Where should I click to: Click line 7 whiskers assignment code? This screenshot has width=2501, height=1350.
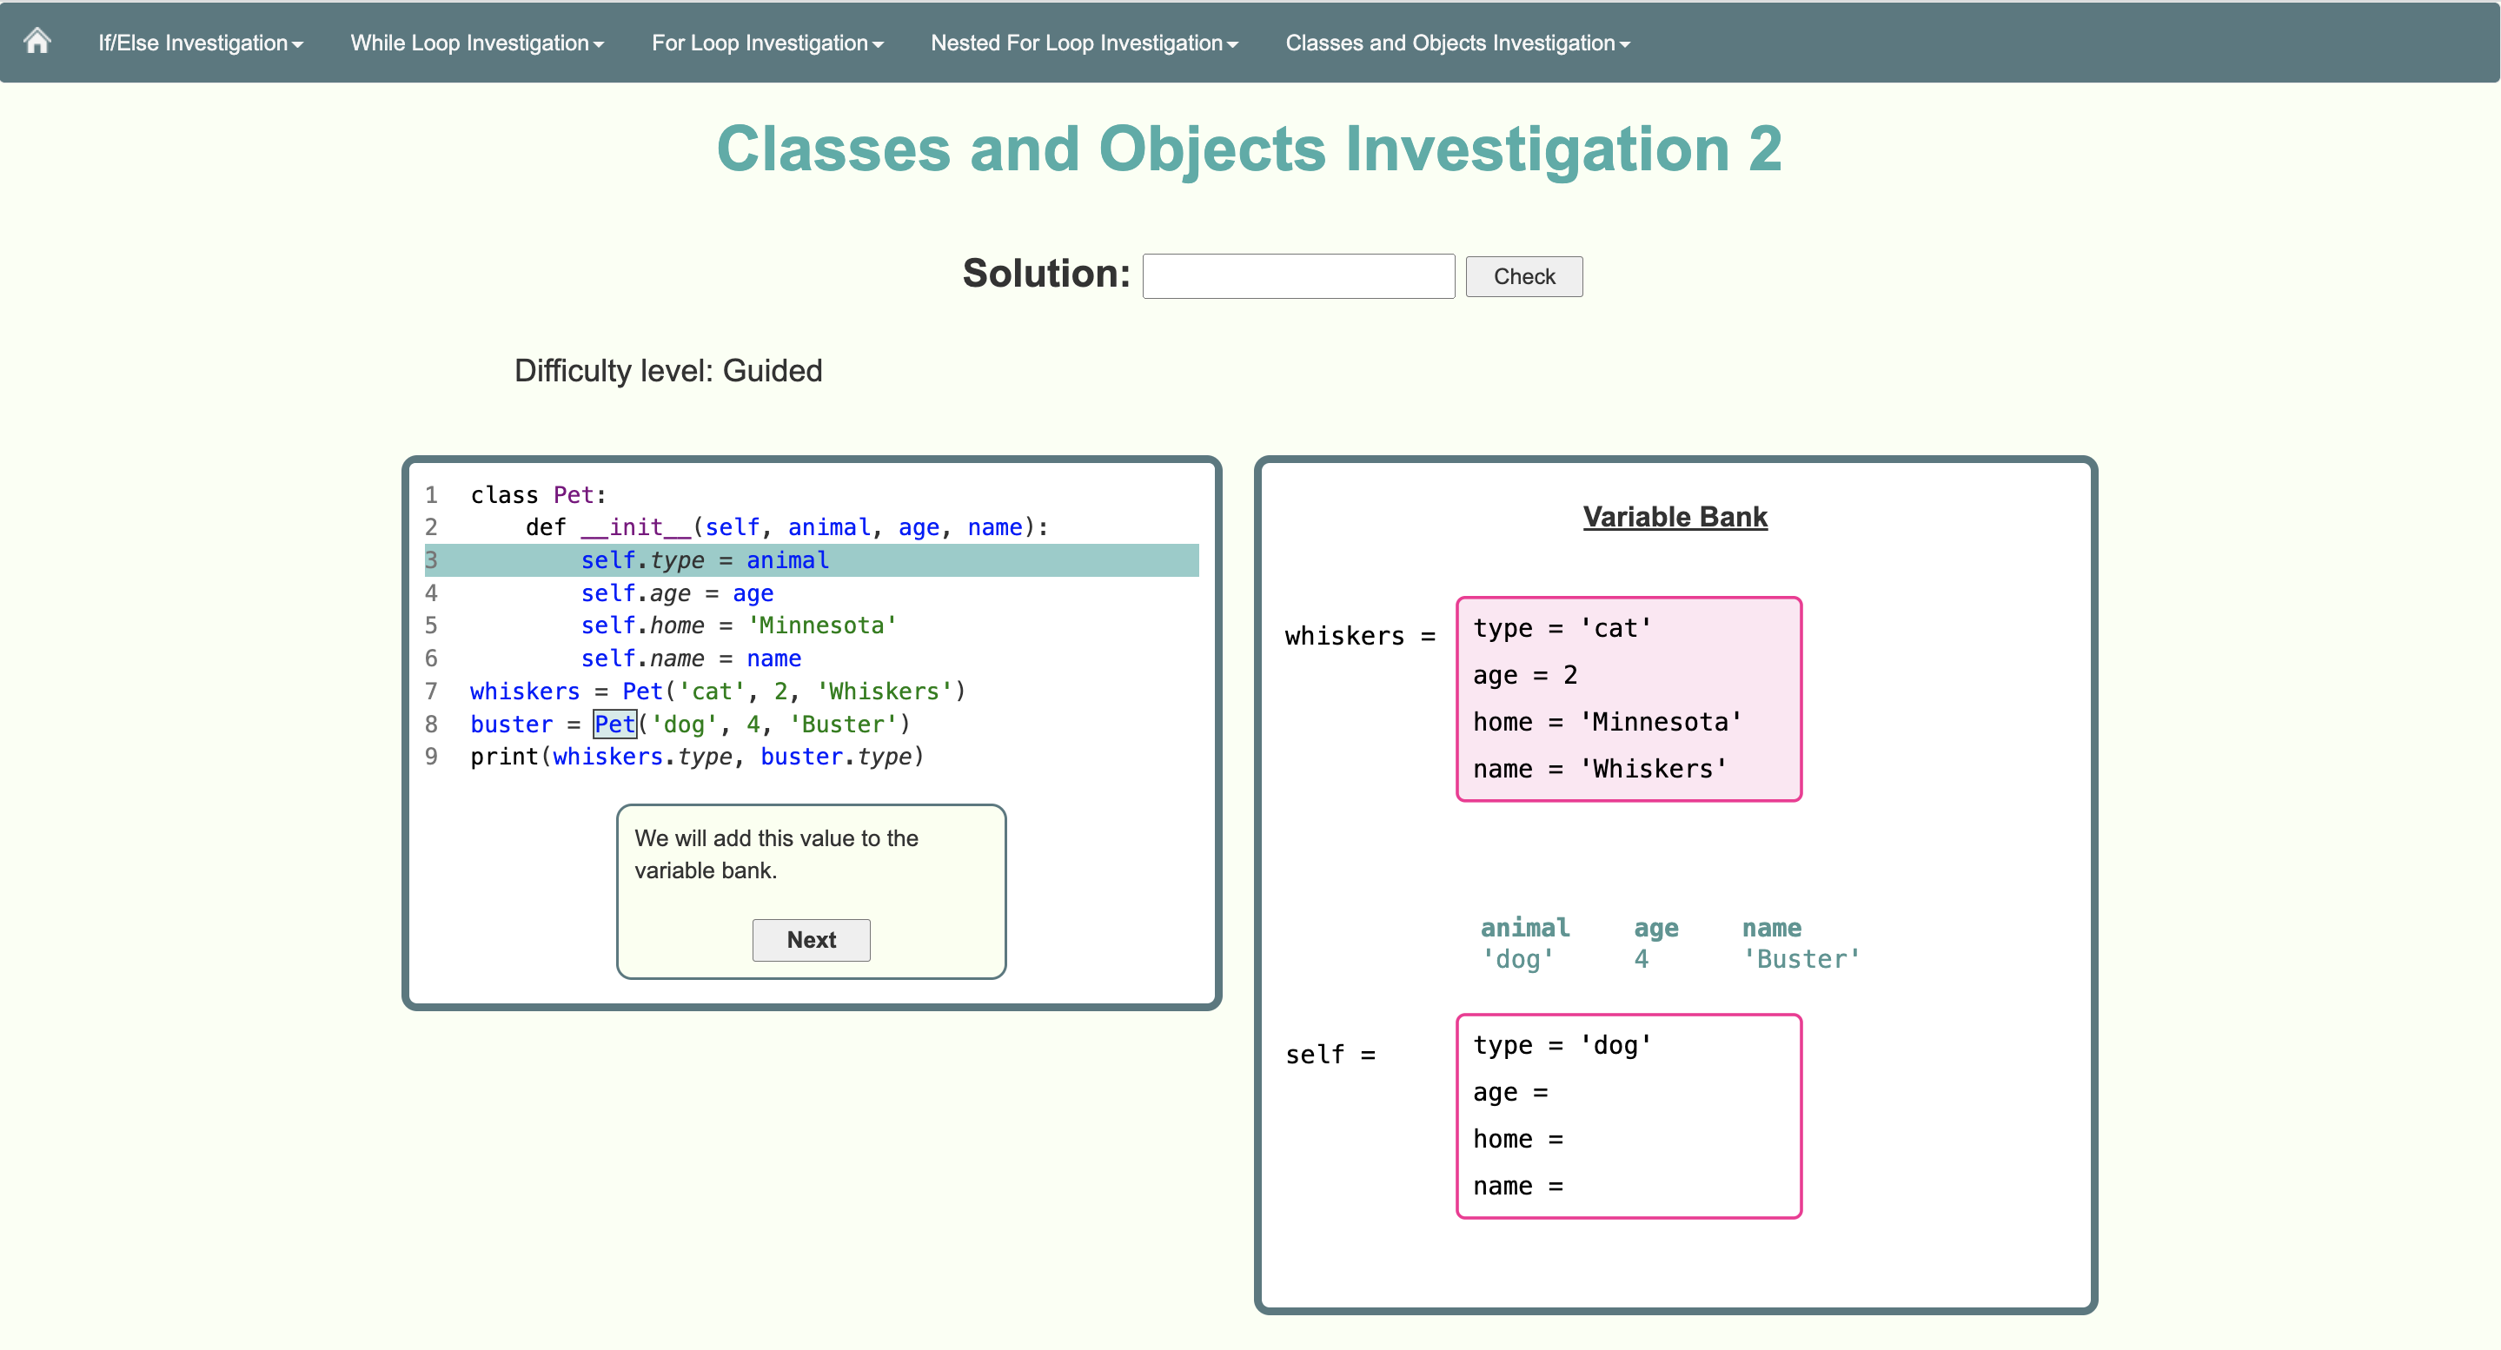[x=717, y=691]
